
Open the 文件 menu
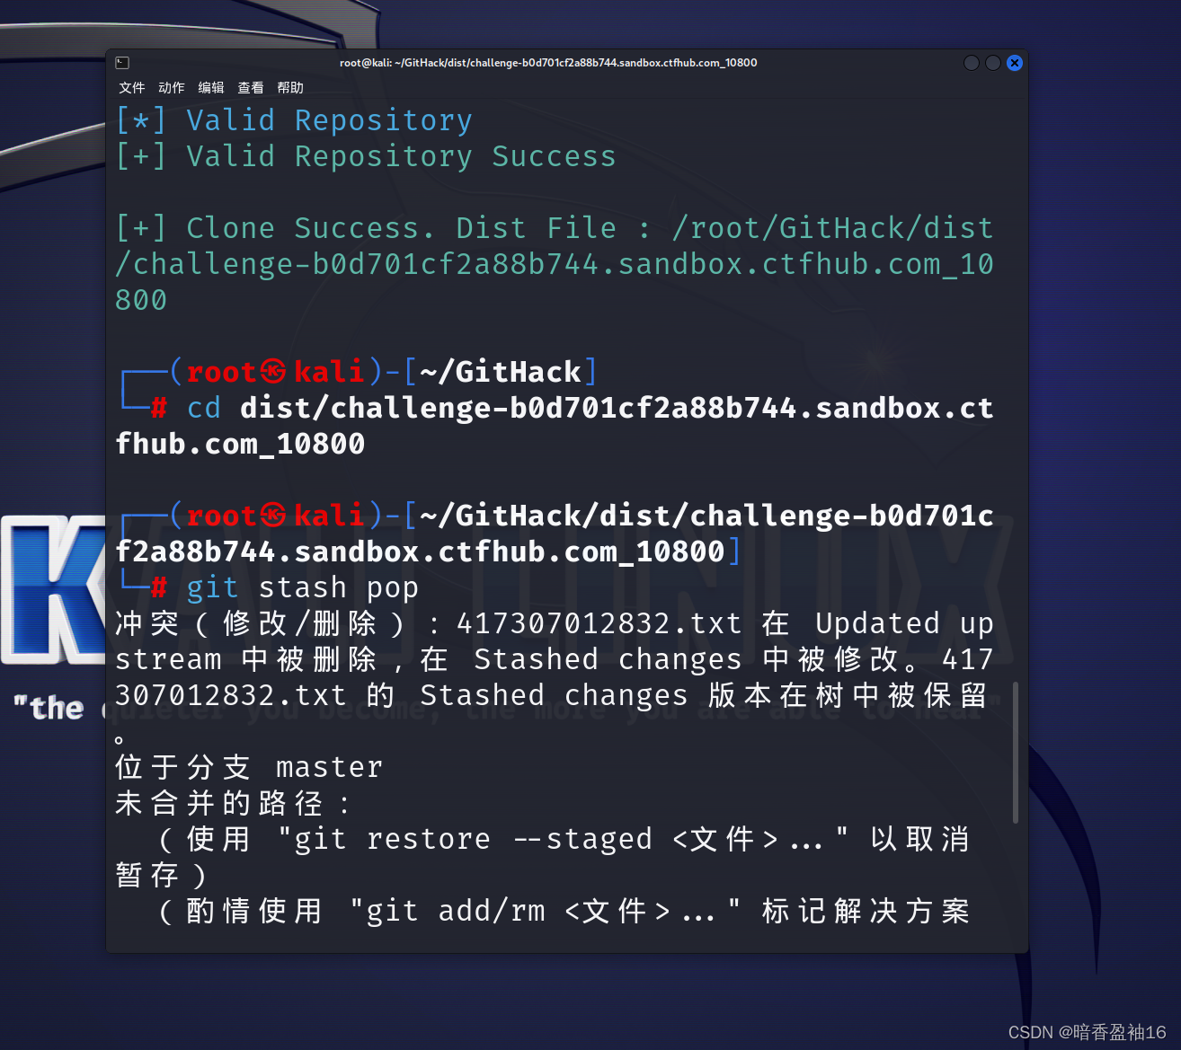[132, 87]
